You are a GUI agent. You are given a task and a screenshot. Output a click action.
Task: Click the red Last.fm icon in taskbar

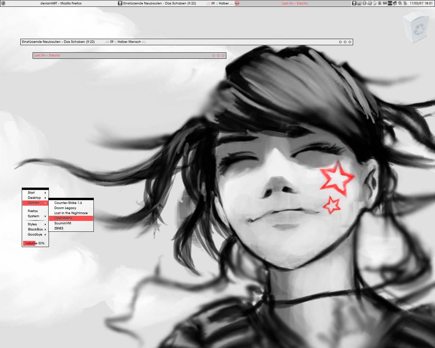pyautogui.click(x=237, y=3)
